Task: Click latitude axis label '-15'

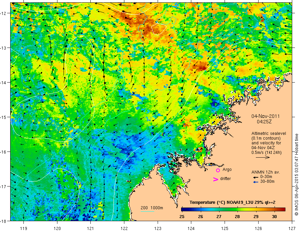Action: 4,117
